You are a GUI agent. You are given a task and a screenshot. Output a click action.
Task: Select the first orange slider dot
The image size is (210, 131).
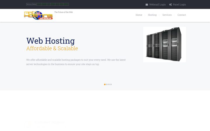click(105, 84)
